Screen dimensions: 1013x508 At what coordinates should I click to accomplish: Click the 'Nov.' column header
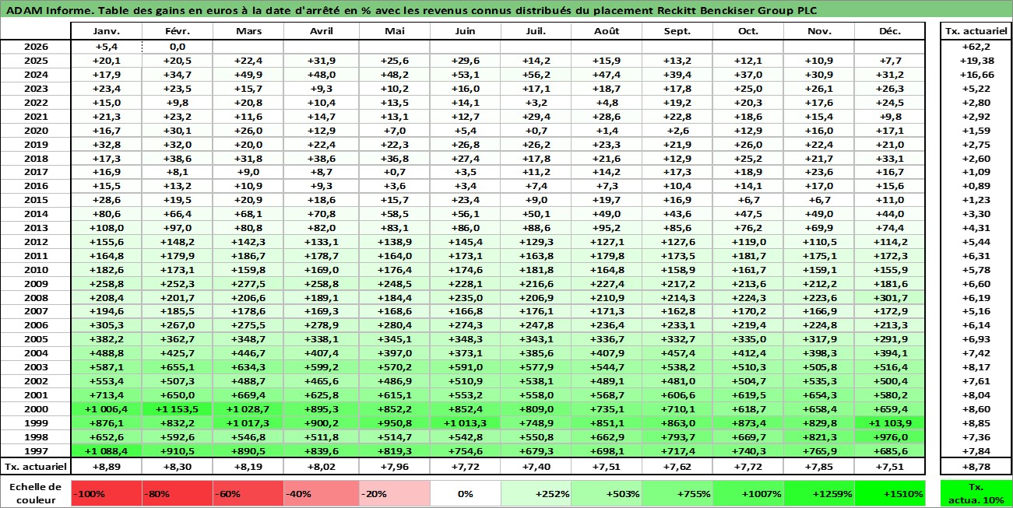[818, 31]
